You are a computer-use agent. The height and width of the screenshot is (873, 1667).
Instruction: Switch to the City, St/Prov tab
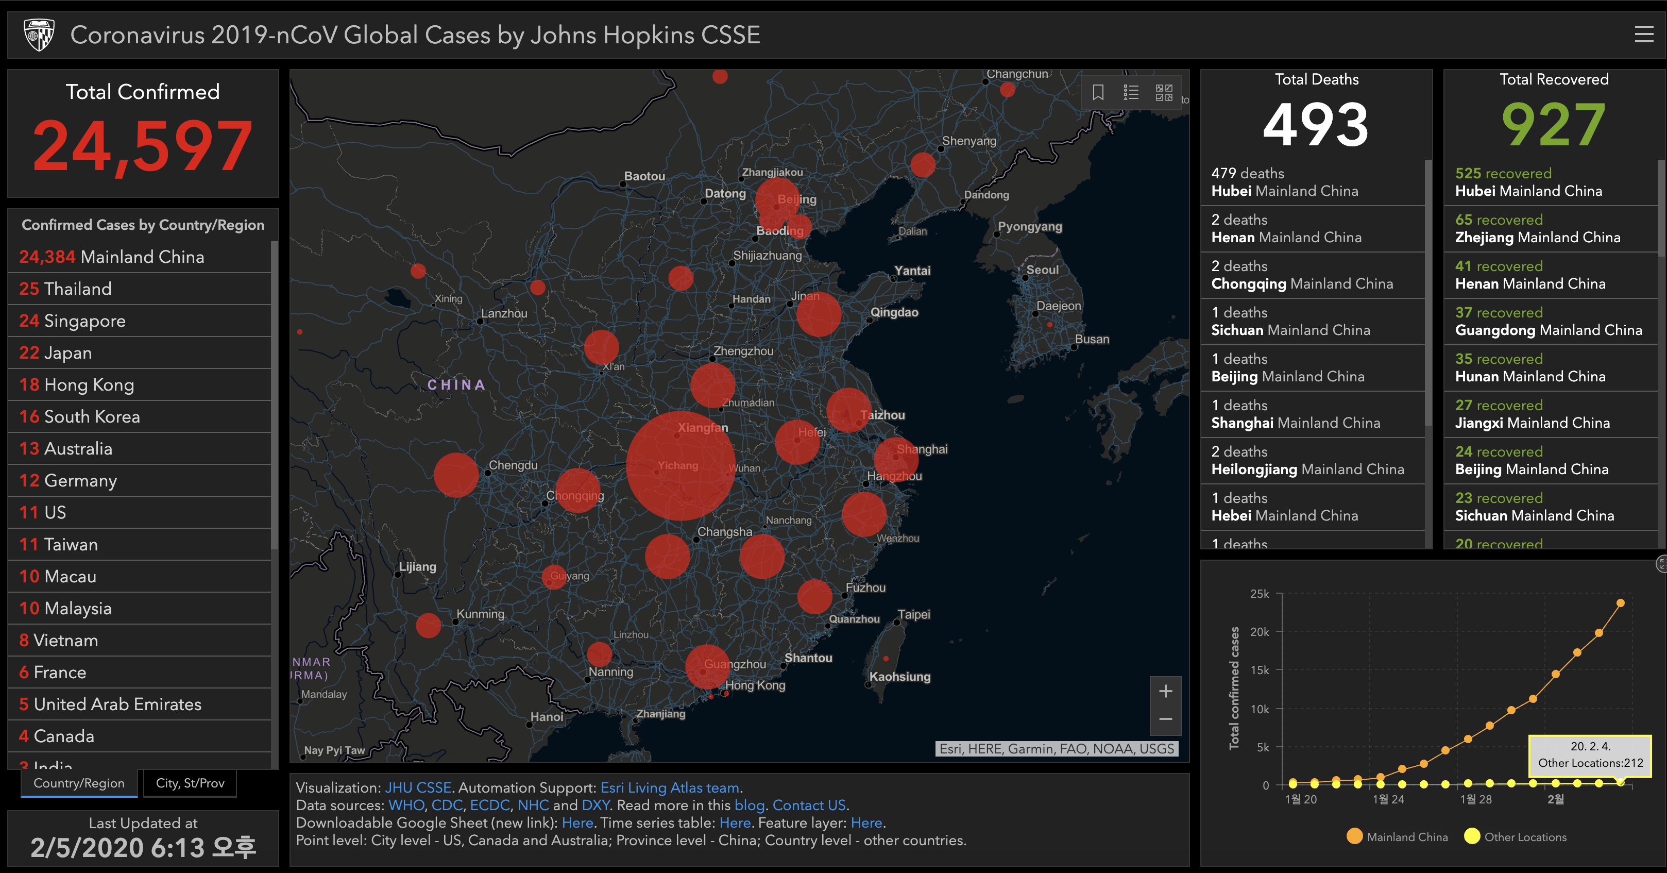[x=190, y=783]
